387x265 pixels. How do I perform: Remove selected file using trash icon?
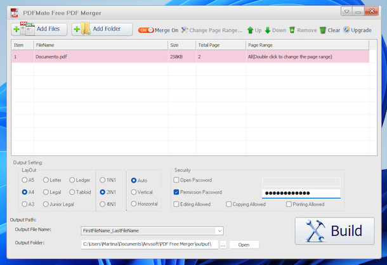point(303,30)
